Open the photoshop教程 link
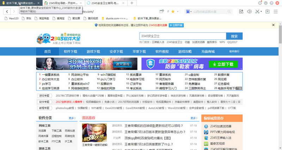The image size is (282, 150). click(65, 108)
